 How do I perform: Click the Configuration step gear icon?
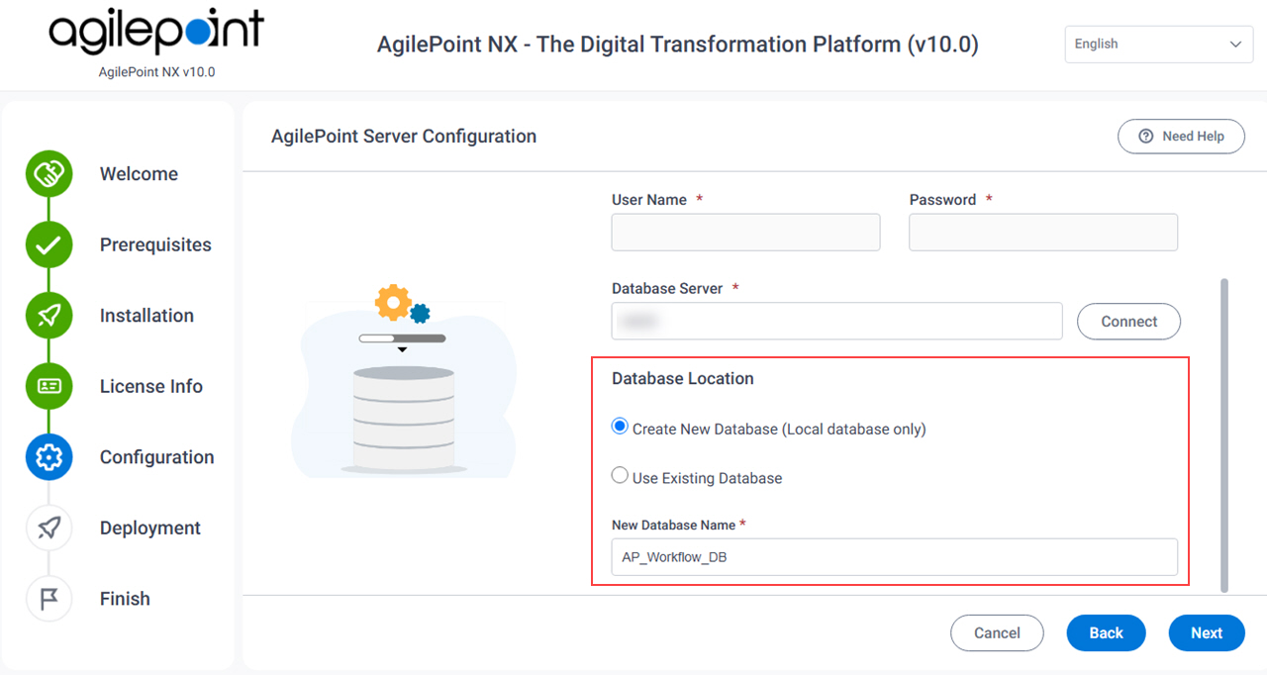(49, 457)
